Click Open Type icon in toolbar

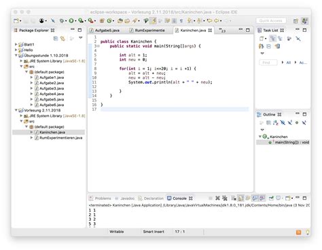point(120,21)
